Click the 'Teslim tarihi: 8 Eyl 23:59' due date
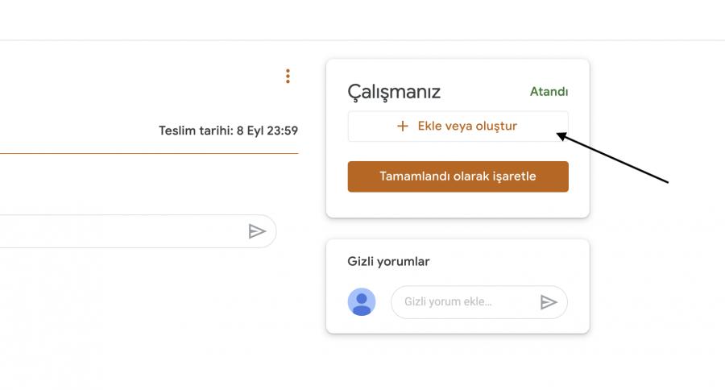 click(229, 131)
